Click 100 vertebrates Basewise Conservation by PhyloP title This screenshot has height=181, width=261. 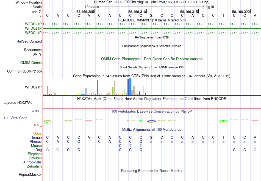[x=152, y=112]
